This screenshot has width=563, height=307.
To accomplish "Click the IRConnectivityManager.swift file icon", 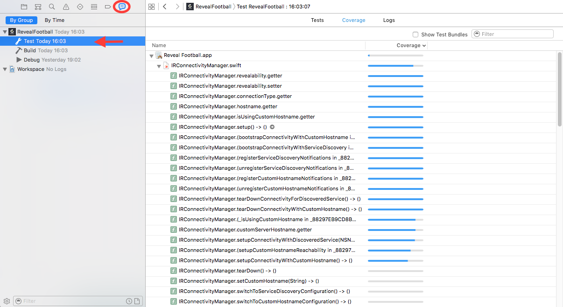I will [166, 65].
